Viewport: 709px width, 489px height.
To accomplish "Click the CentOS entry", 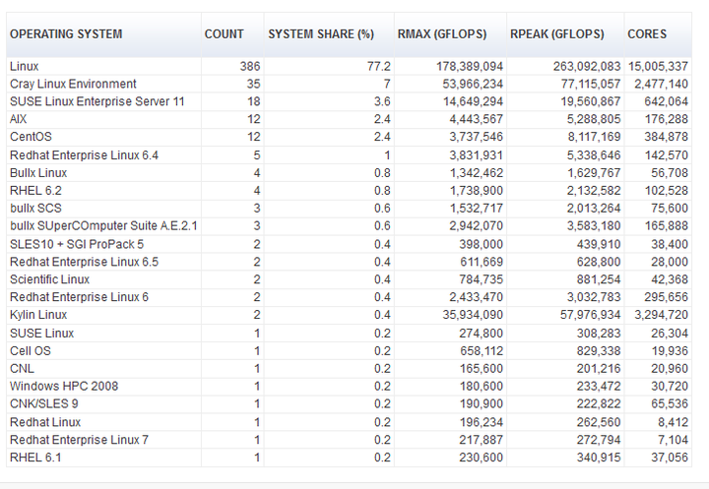I will pyautogui.click(x=31, y=137).
